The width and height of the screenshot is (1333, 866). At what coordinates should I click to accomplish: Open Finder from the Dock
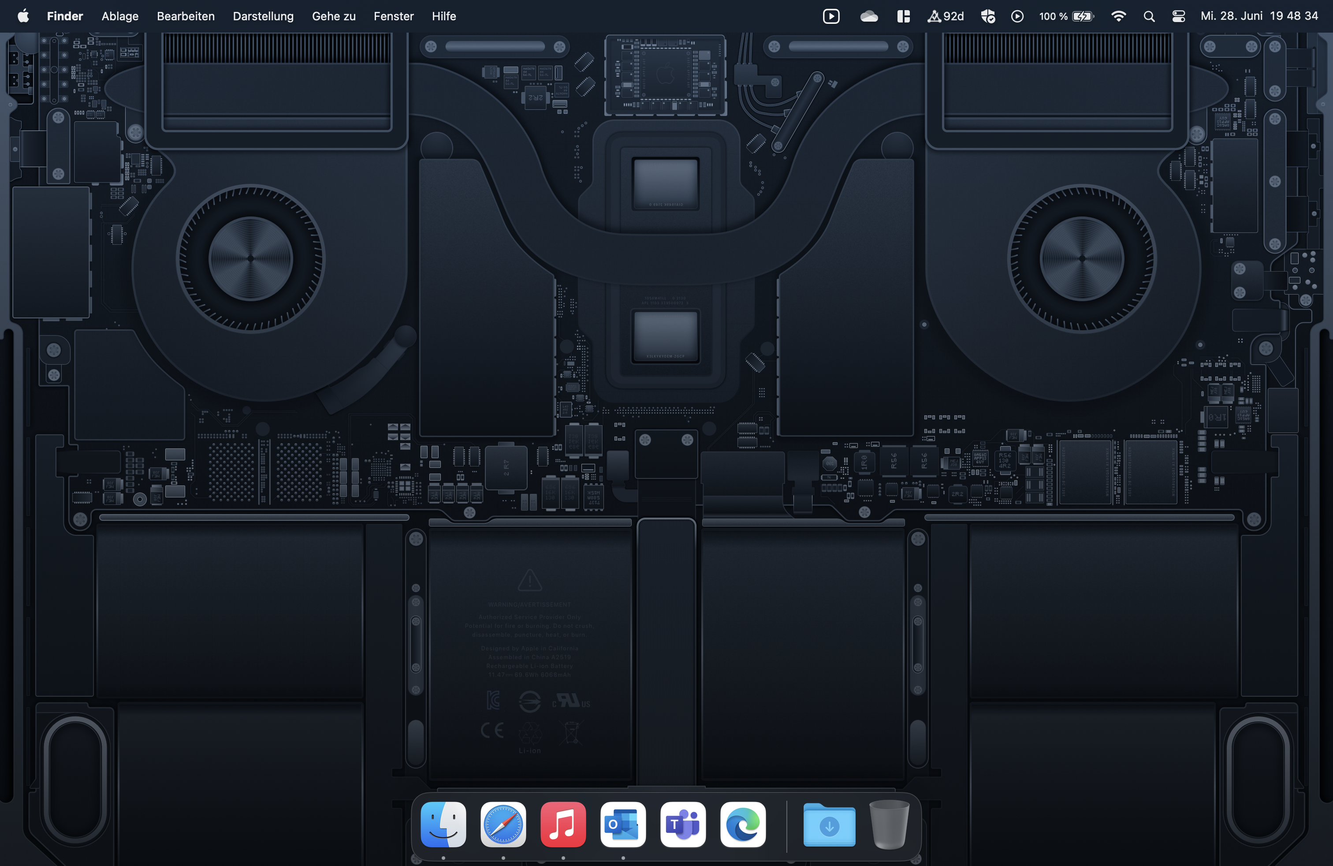coord(443,825)
